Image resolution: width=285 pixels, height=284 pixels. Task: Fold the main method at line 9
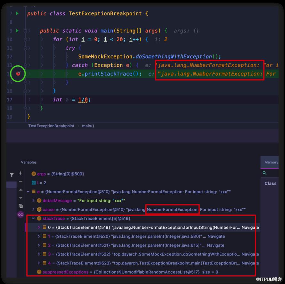(25, 31)
